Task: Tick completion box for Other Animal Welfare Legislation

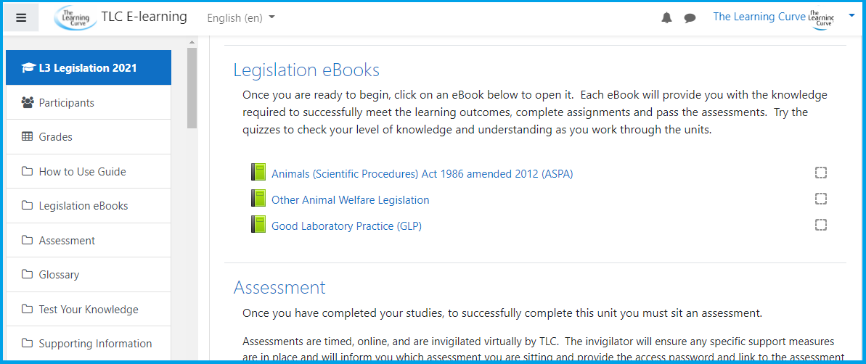Action: click(821, 199)
